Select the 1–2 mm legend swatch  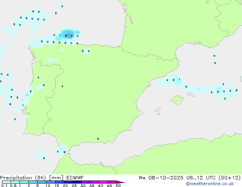click(24, 182)
